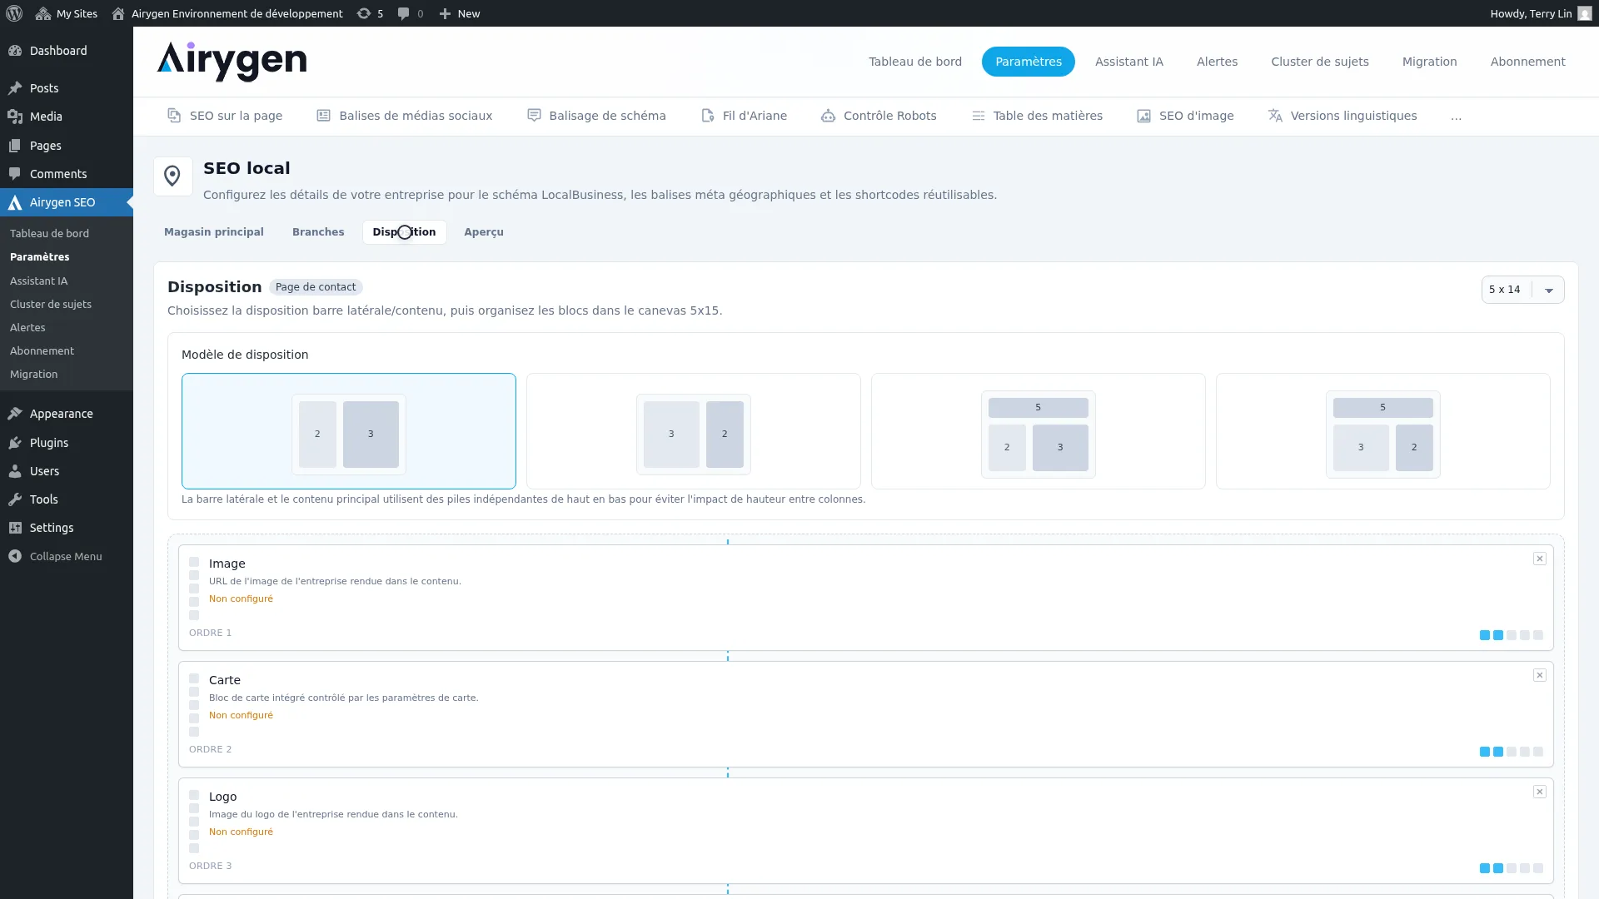The width and height of the screenshot is (1599, 899).
Task: Switch to the Tableau de bord top tab
Action: pos(915,62)
